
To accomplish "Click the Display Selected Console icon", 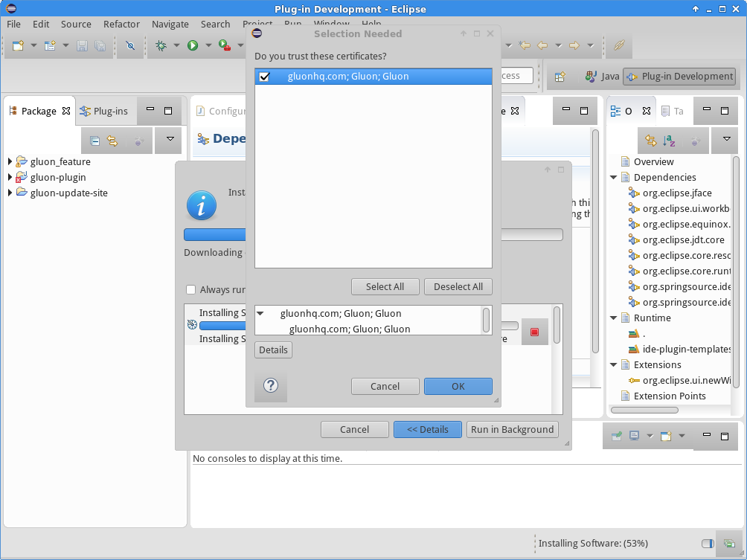I will (x=634, y=436).
